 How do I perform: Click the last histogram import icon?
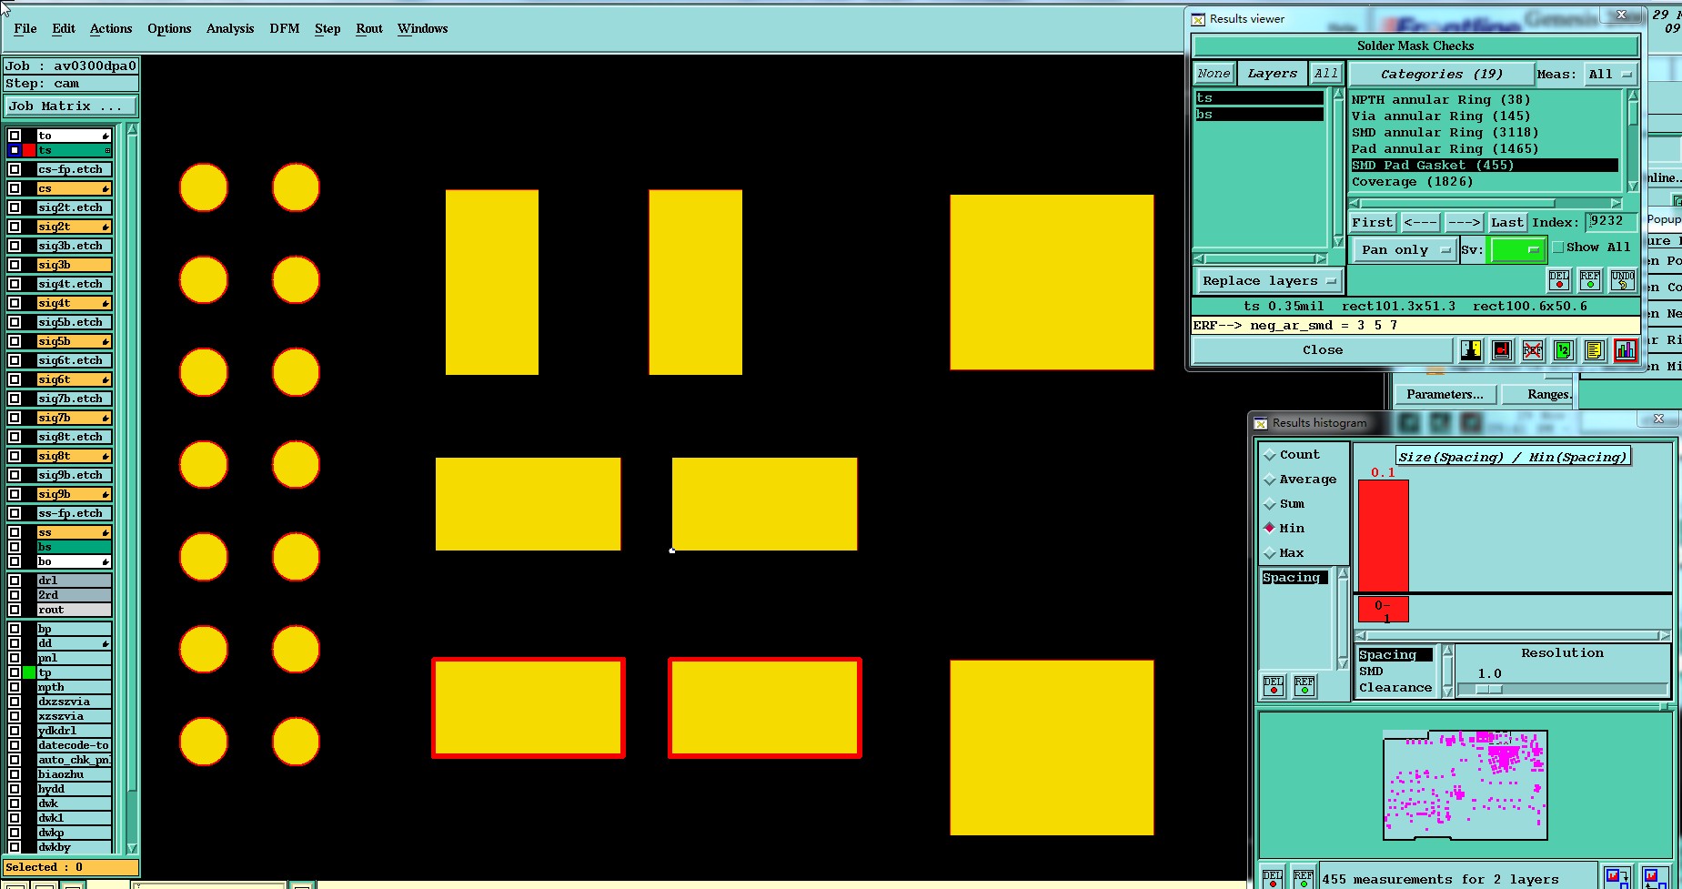pos(1655,877)
